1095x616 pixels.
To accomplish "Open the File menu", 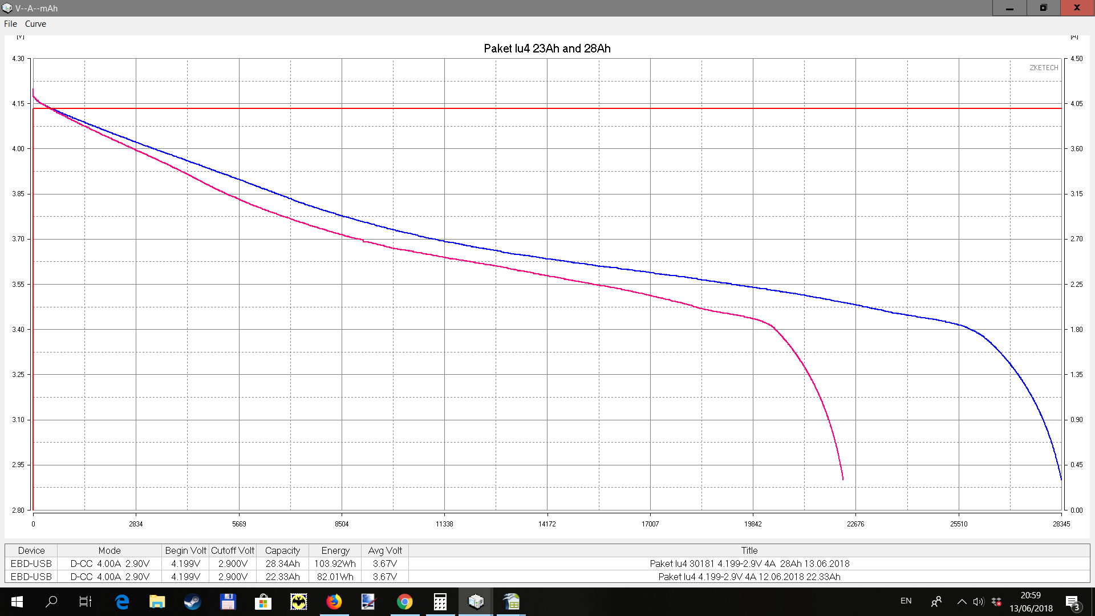I will (x=10, y=24).
